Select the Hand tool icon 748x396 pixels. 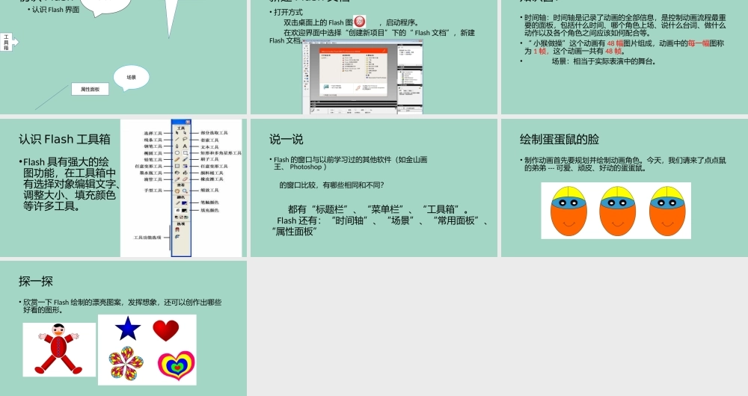[x=177, y=191]
